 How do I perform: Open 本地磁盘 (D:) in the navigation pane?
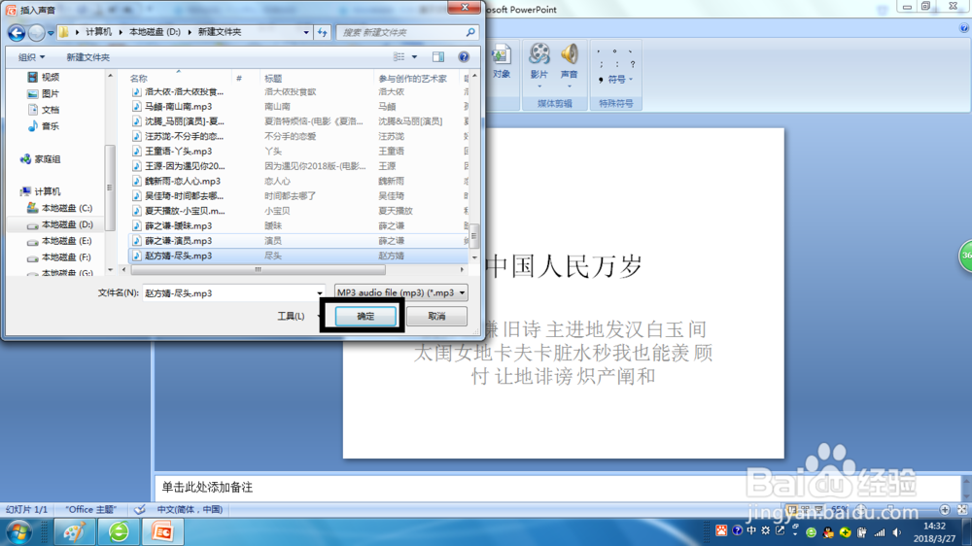click(60, 224)
